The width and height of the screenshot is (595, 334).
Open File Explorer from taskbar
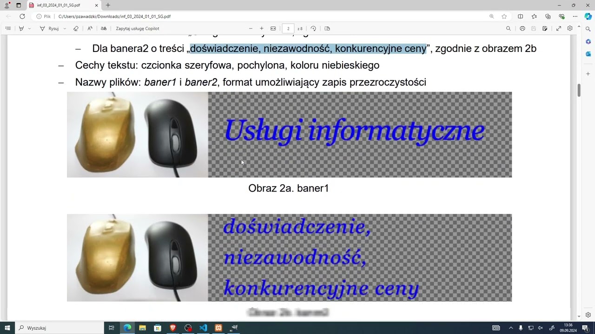(142, 328)
